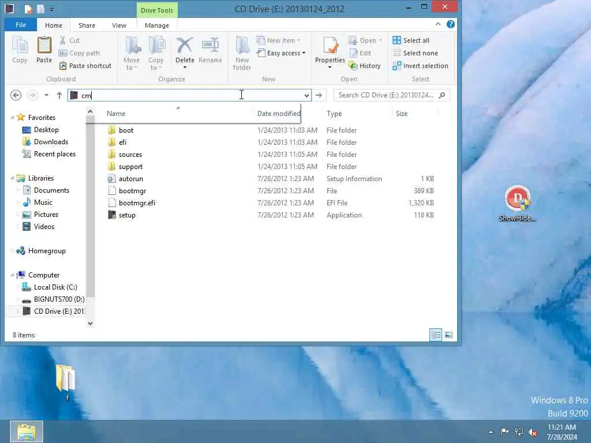Image resolution: width=591 pixels, height=443 pixels.
Task: Go up one folder level
Action: tap(59, 95)
